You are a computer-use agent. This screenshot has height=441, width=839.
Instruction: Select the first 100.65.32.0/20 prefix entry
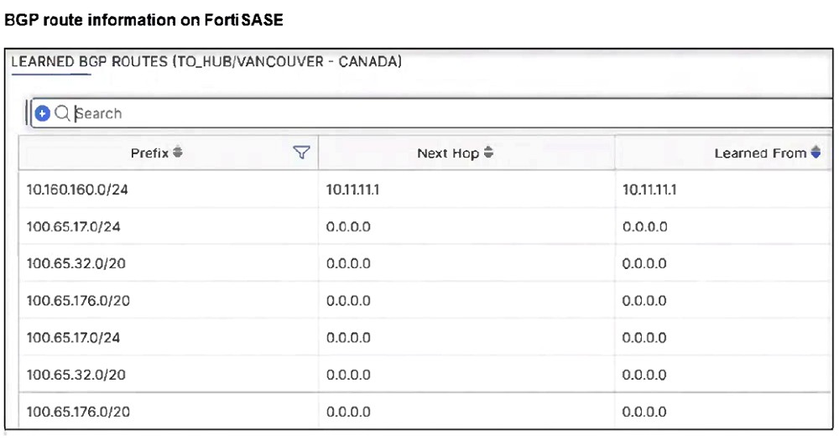click(x=76, y=264)
